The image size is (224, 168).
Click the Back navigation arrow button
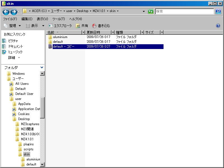6,11
